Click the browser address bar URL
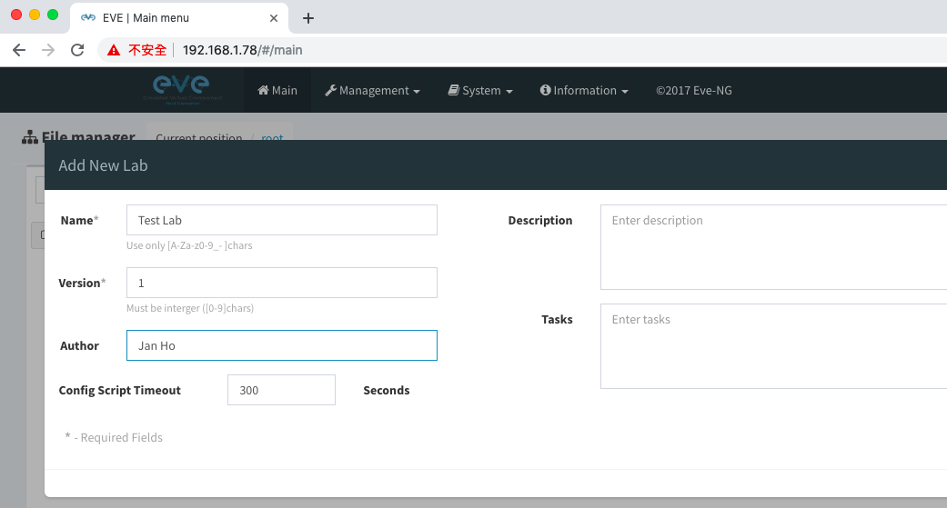The width and height of the screenshot is (947, 508). pyautogui.click(x=242, y=50)
